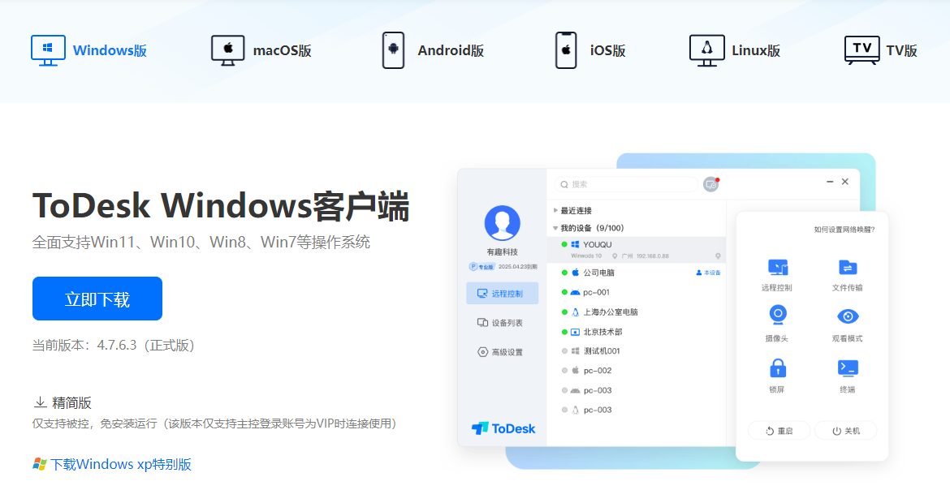Click the 关机 shutdown button
Screen dimensions: 950x490
pyautogui.click(x=846, y=431)
